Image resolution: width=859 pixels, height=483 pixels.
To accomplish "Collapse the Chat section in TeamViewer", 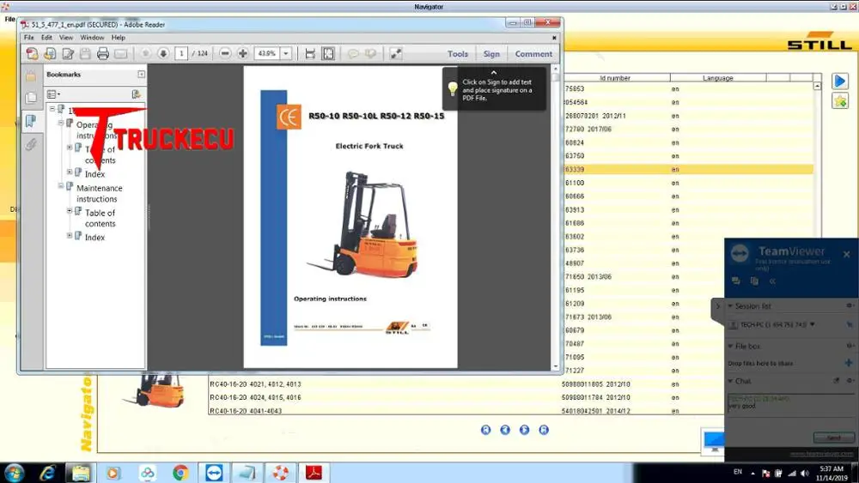I will [730, 381].
